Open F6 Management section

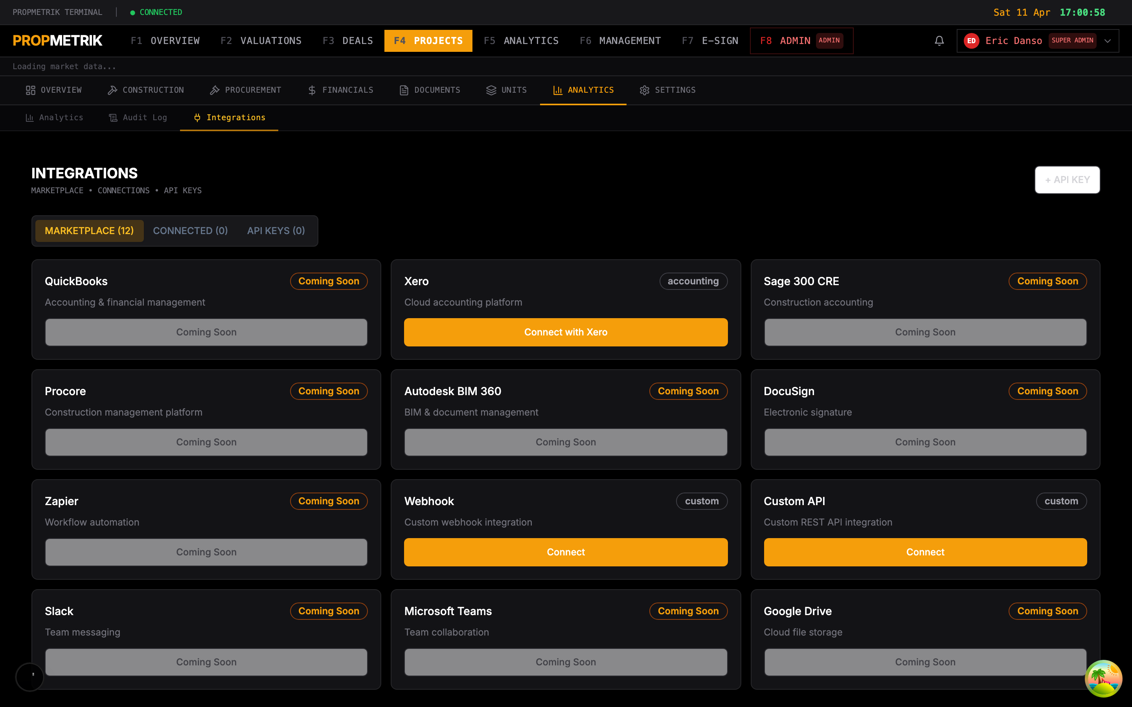620,41
